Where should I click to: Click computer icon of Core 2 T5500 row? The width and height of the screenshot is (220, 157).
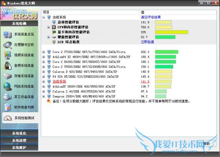point(49,67)
